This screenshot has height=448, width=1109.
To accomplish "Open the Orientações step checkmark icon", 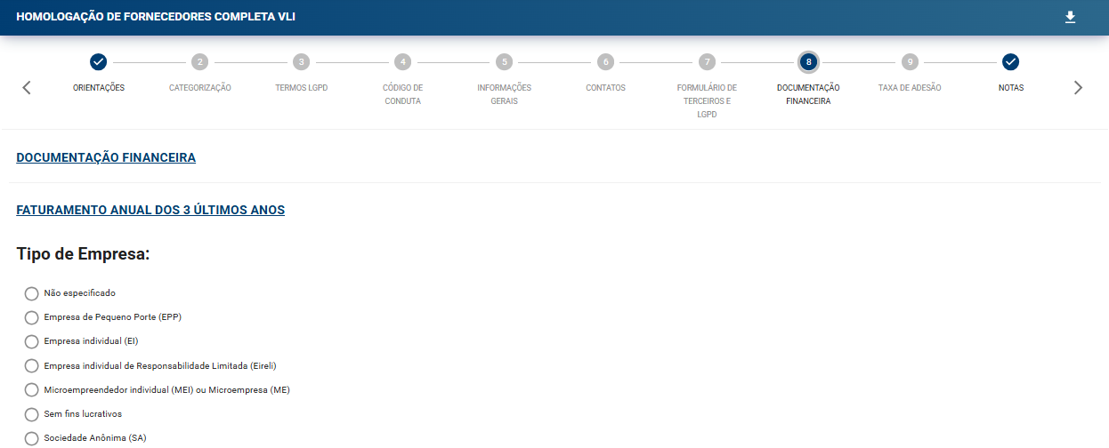I will coord(99,62).
